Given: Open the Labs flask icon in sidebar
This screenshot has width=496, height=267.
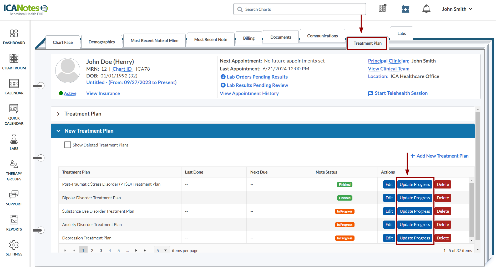Looking at the screenshot, I should click(14, 139).
